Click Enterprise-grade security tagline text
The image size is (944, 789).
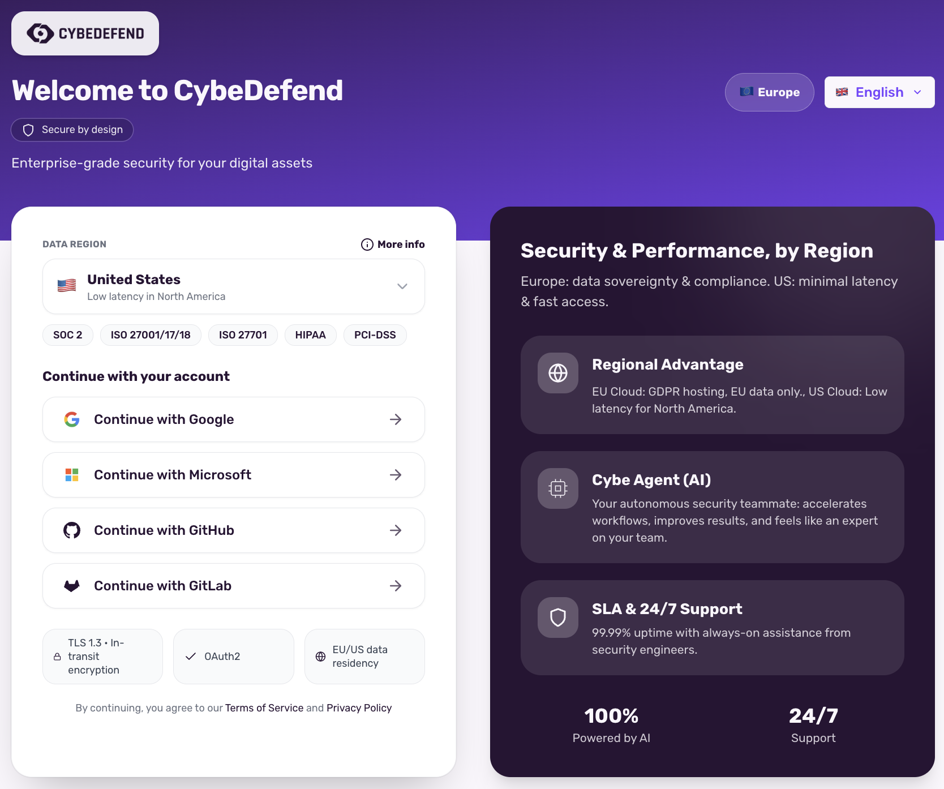click(162, 163)
